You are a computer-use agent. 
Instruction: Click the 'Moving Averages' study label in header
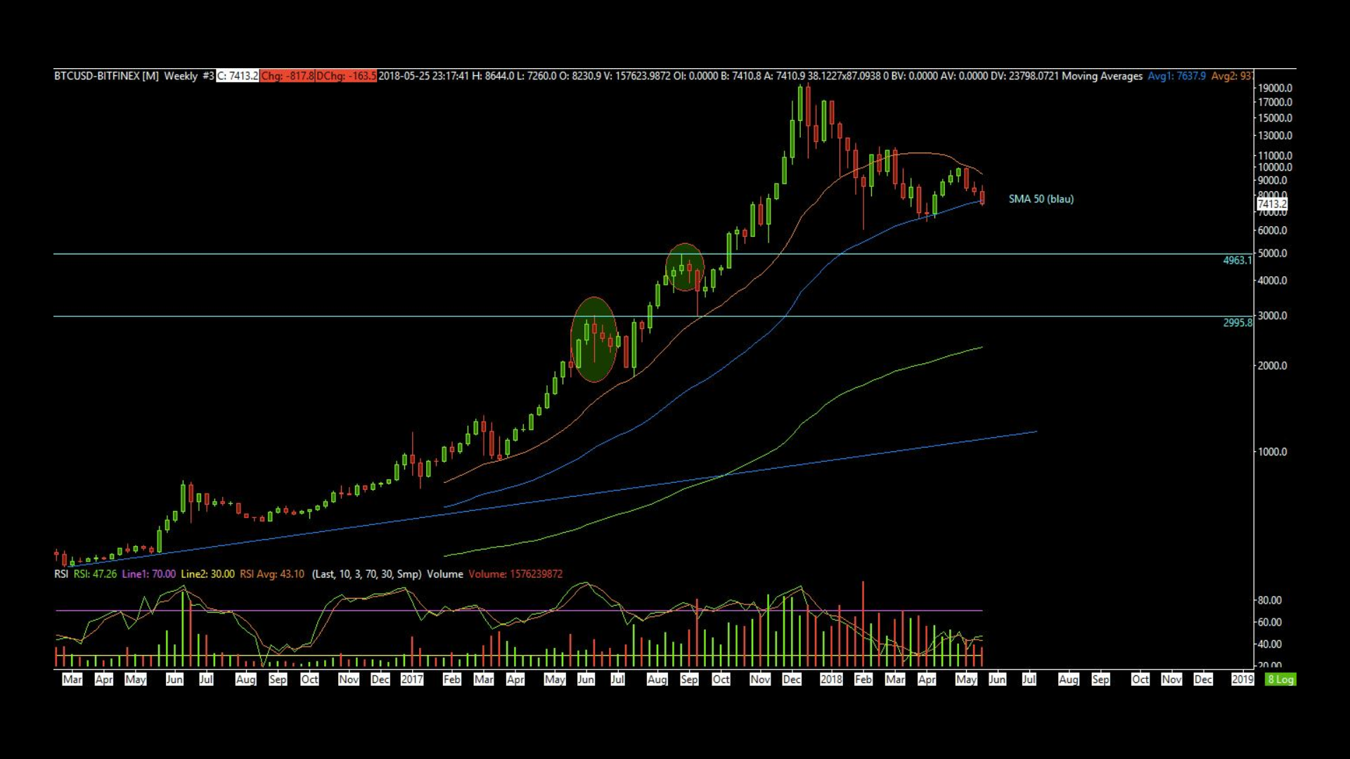point(1102,76)
